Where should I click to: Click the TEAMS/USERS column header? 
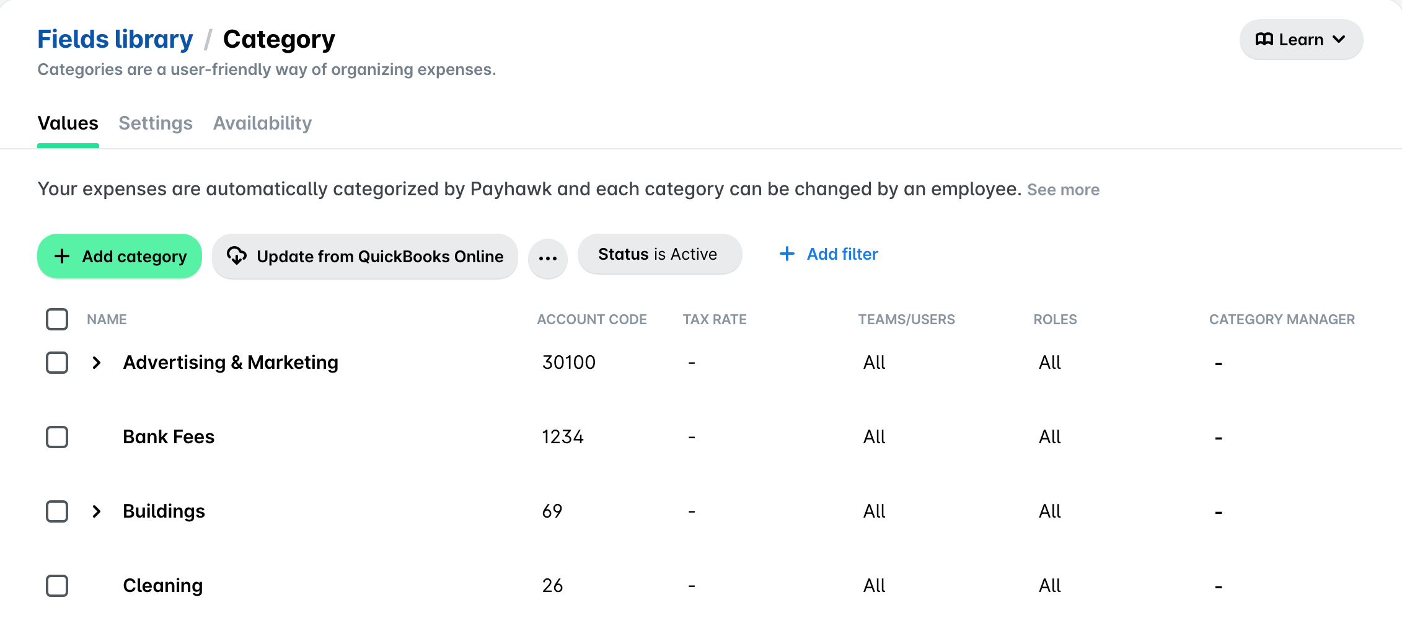click(906, 320)
